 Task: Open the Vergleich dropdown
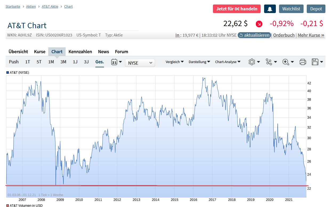tap(175, 62)
